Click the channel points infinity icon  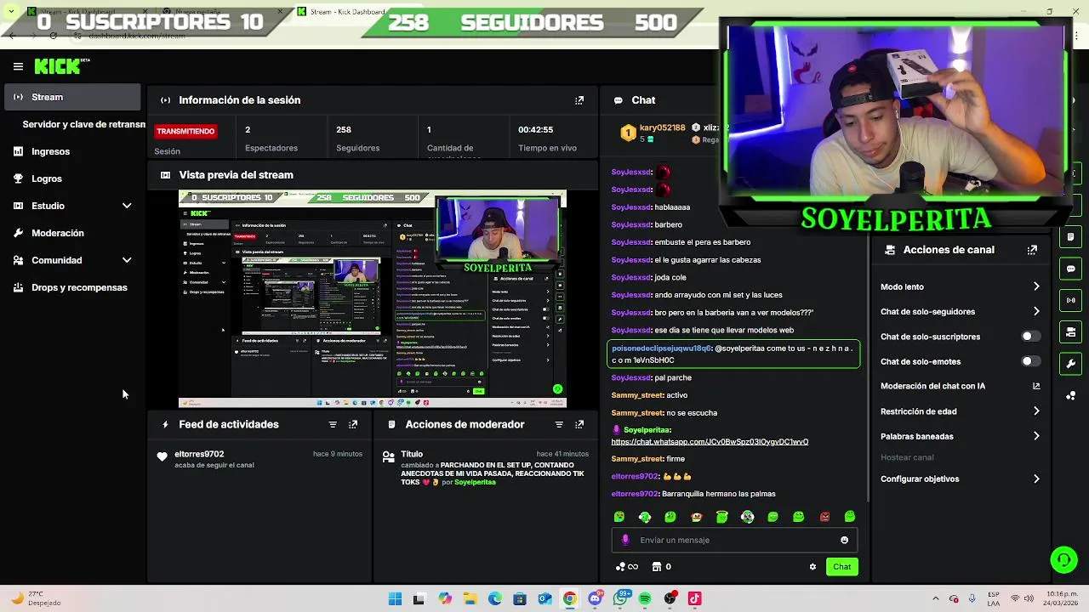627,567
